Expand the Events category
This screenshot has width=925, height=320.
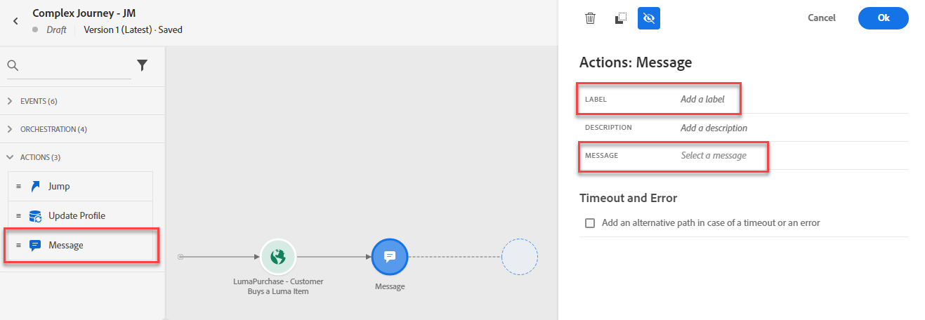[x=34, y=101]
